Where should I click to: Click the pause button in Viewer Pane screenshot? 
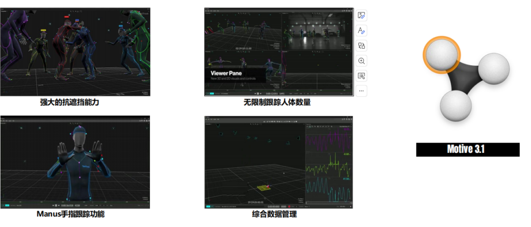258,93
